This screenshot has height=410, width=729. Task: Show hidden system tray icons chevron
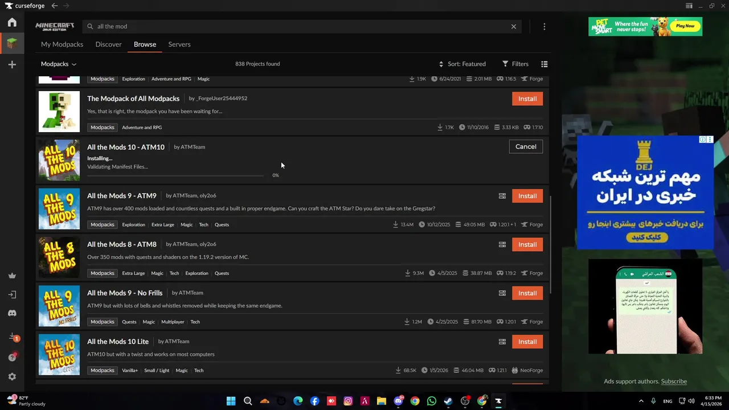pos(641,401)
